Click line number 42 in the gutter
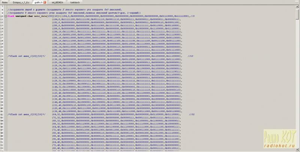 point(2,114)
